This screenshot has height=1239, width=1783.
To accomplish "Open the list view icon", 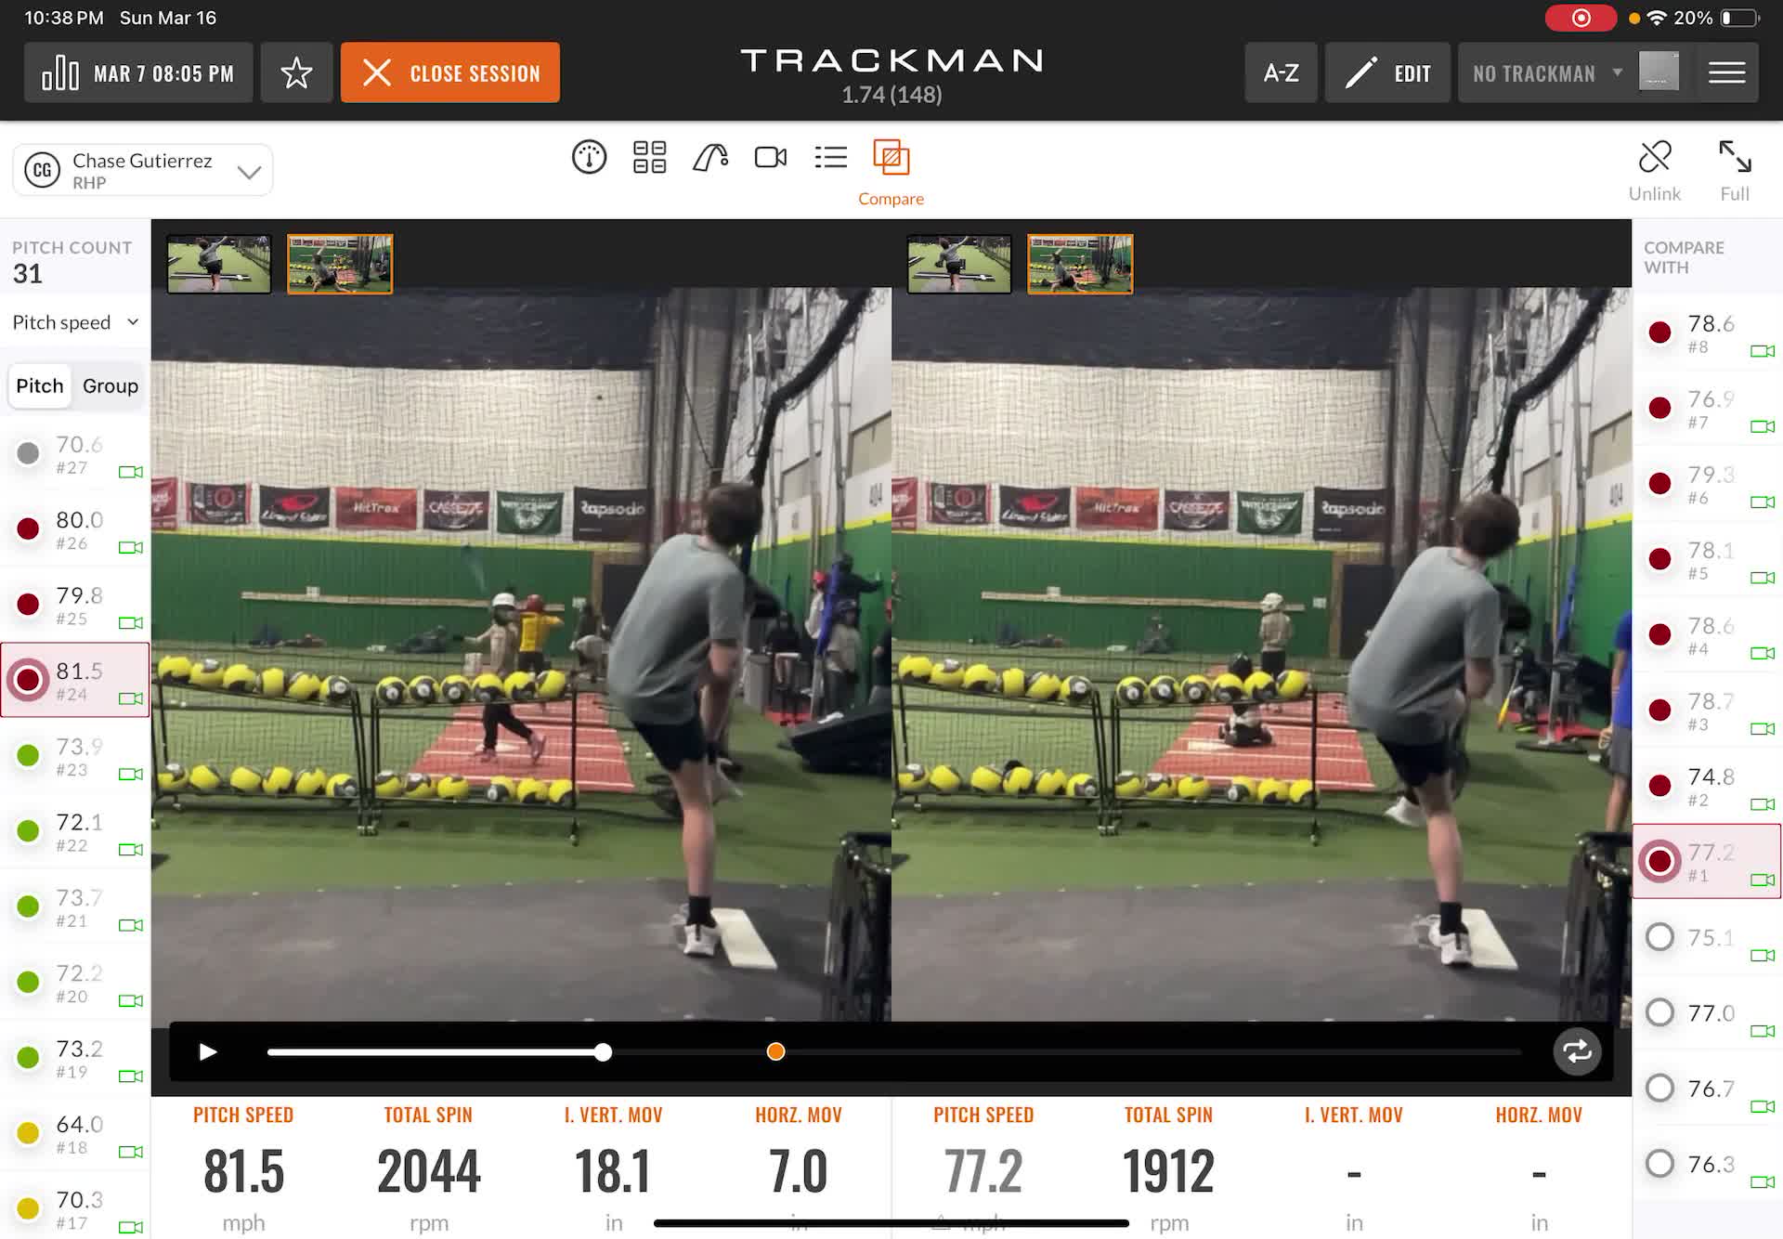I will pos(831,158).
